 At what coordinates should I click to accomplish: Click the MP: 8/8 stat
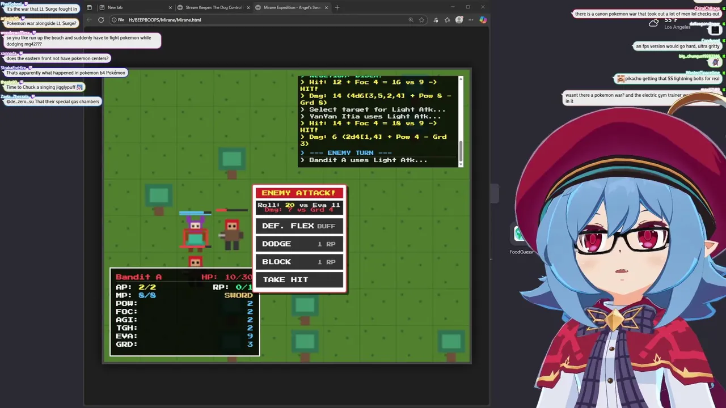(x=136, y=295)
